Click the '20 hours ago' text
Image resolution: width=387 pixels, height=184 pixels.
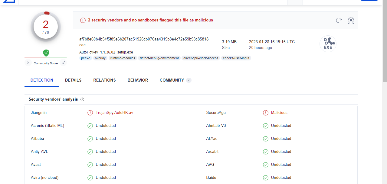(x=261, y=47)
